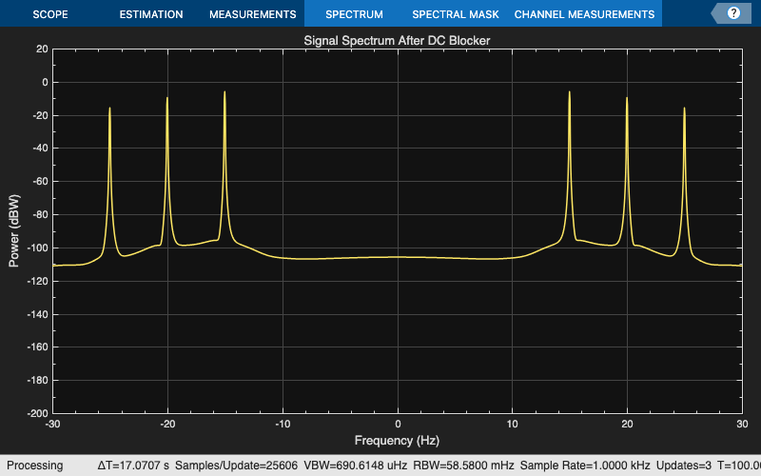
Task: Click the plot title Signal Spectrum After DC Blocker
Action: click(x=397, y=40)
